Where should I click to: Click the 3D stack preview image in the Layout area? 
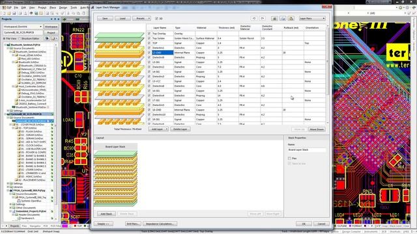(115, 179)
